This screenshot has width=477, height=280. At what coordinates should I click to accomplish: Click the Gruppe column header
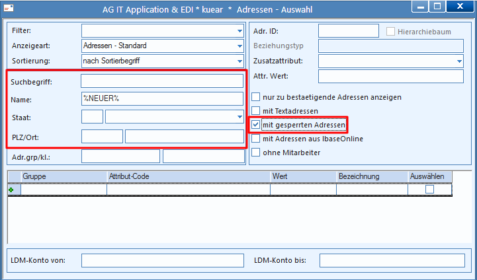coord(64,176)
